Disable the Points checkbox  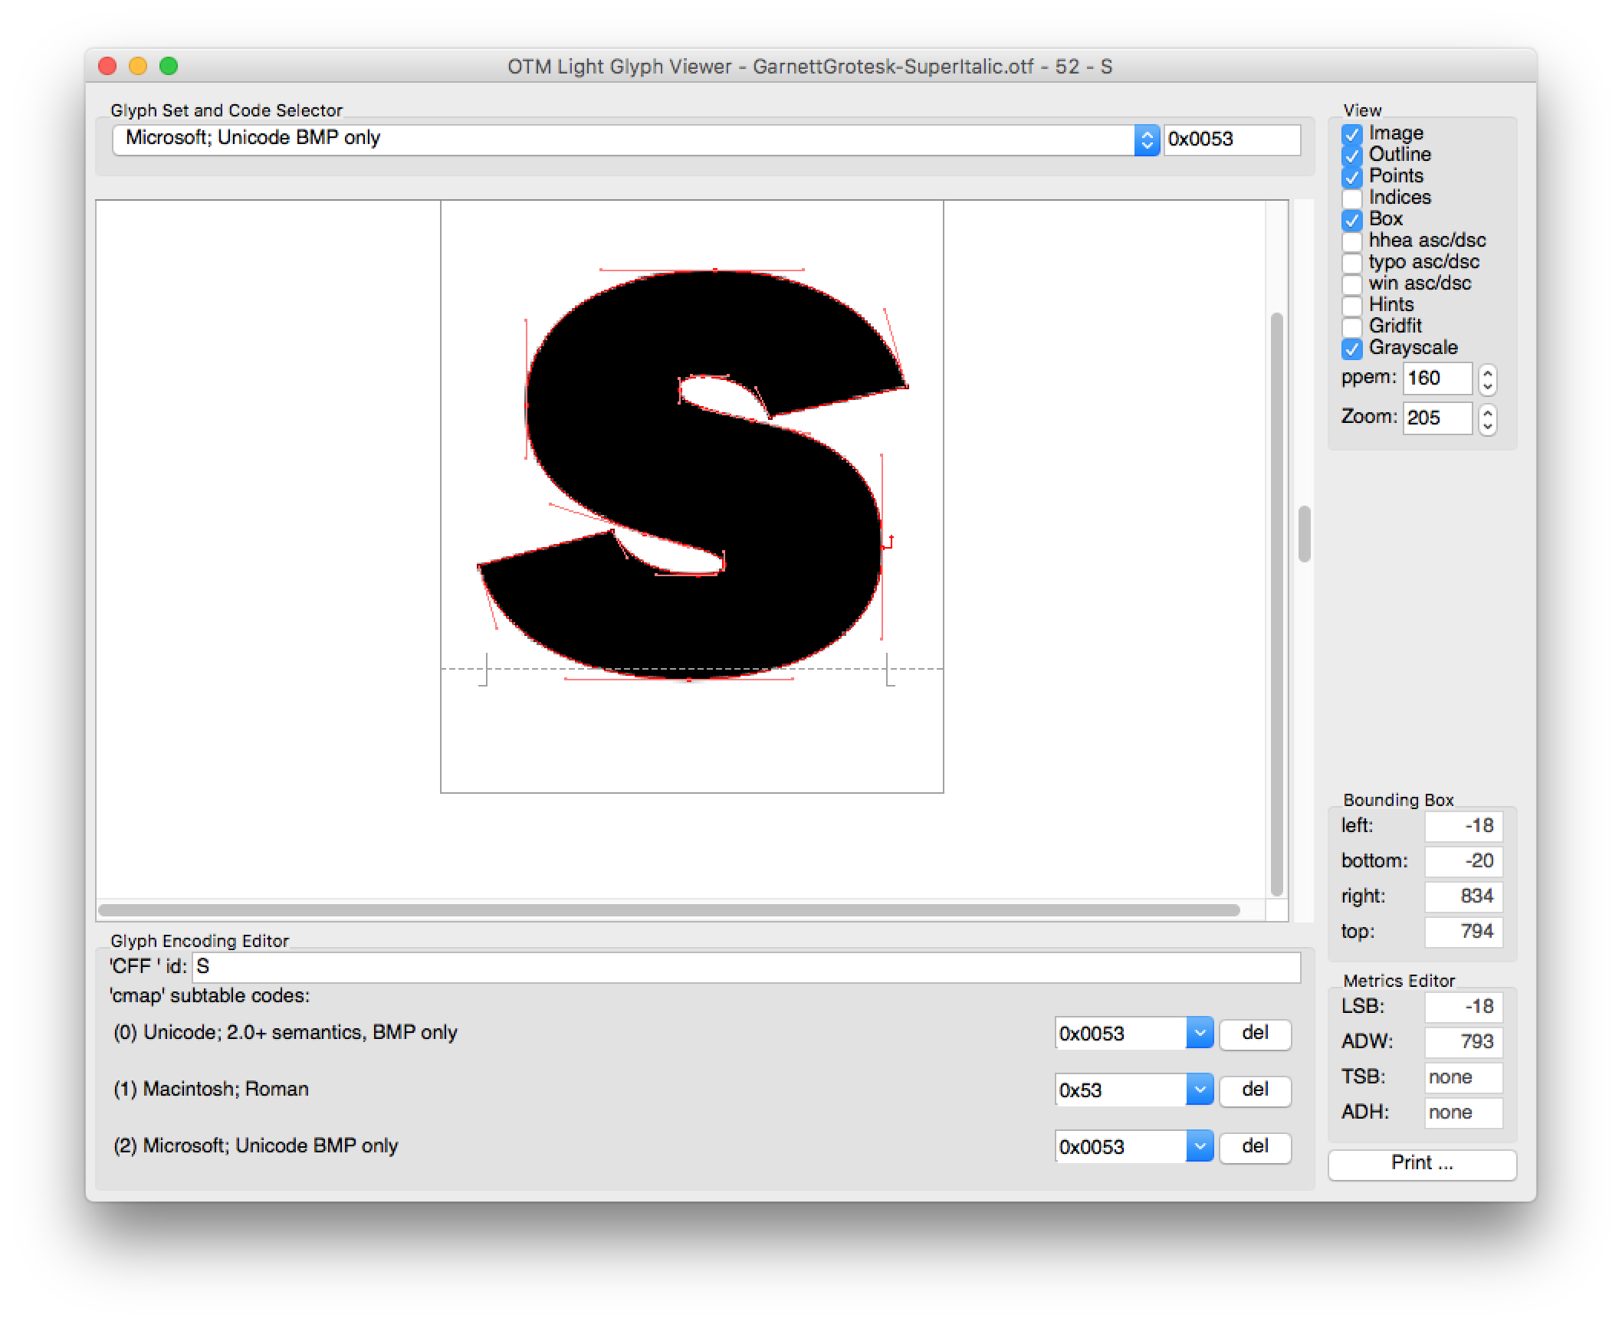(1351, 177)
